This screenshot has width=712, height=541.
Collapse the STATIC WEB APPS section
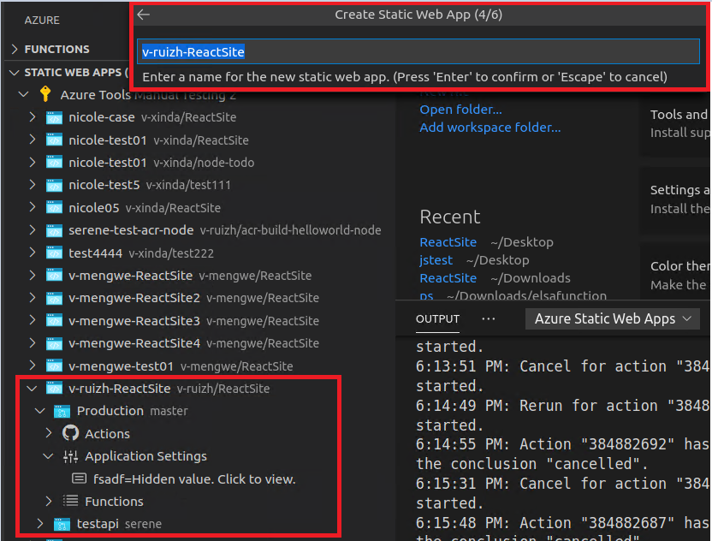point(14,72)
